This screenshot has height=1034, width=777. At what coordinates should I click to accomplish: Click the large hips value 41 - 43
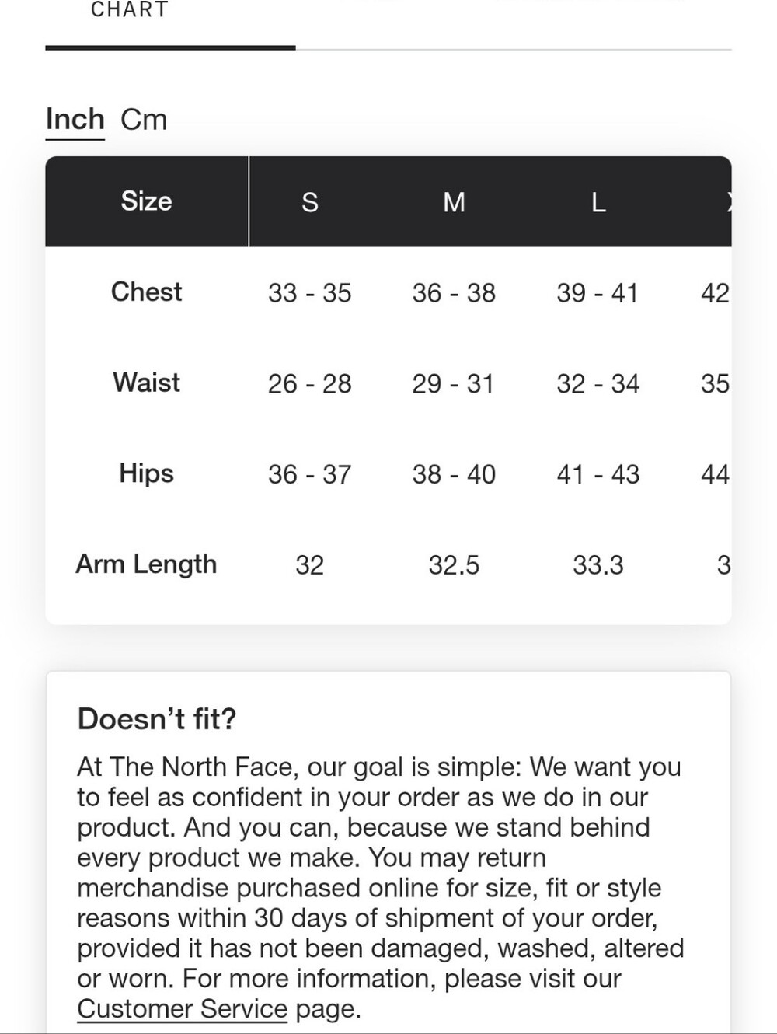point(598,474)
